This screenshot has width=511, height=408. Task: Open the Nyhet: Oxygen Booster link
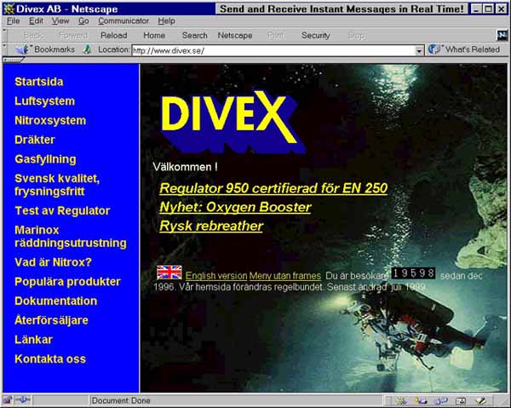coord(235,207)
